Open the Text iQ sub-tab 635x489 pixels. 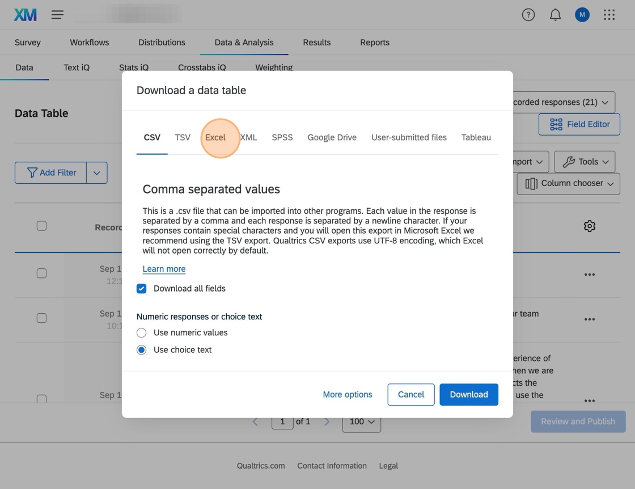point(77,68)
